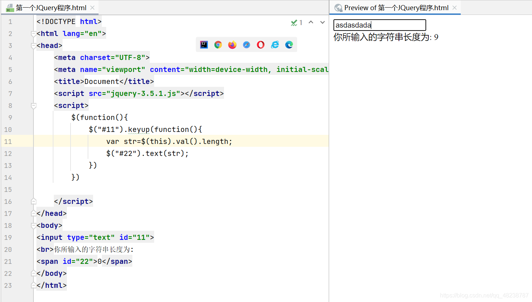Click line number 15 in gutter
The image size is (532, 302).
tap(8, 189)
